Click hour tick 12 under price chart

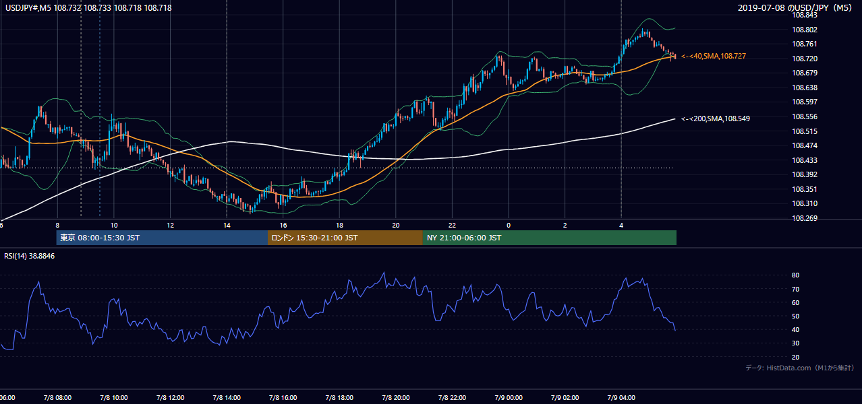pyautogui.click(x=171, y=225)
